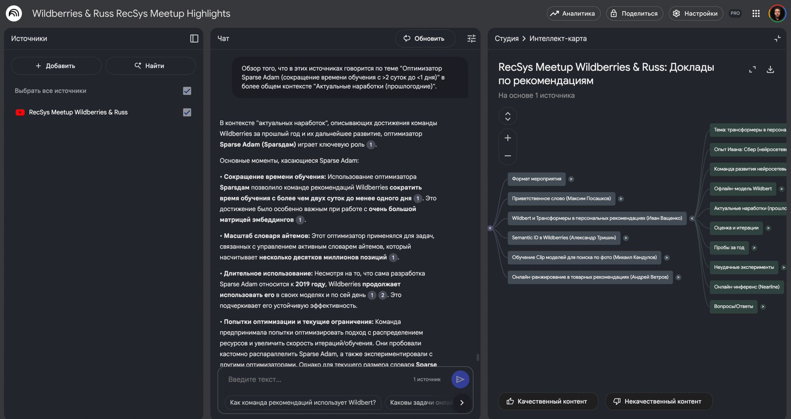Open chat configuration sliders icon
Screen dimensions: 791x419
471,38
